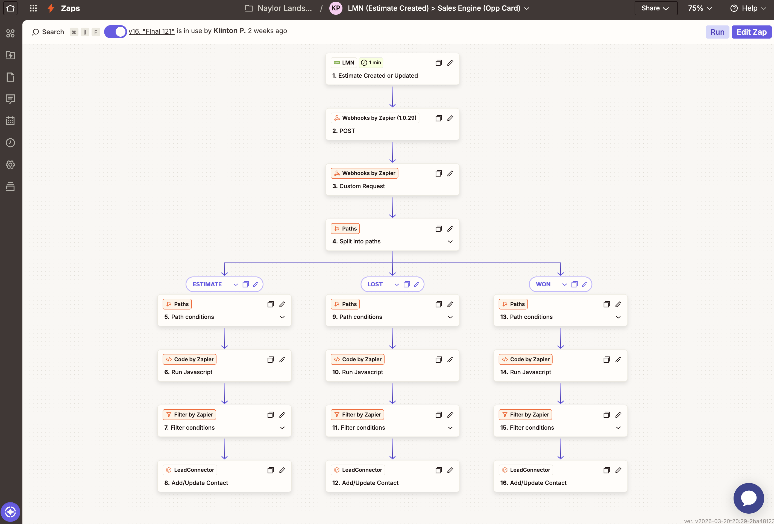Duplicate step 1 Estimate Created or Updated
The height and width of the screenshot is (524, 774).
coord(439,63)
